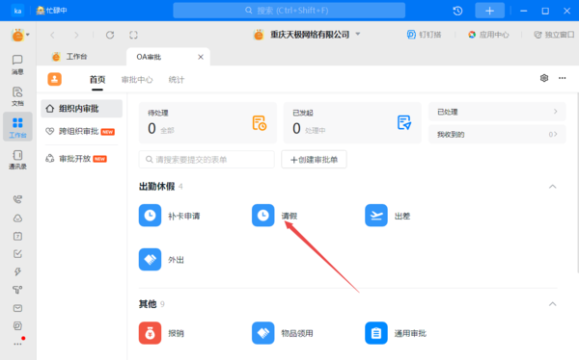This screenshot has height=360, width=579.
Task: Open company switcher dropdown 重庆天极网络有限公司
Action: point(307,35)
